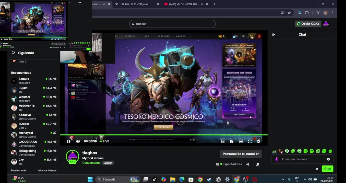
Task: Open the media control icon in toolbar
Action: [x=318, y=13]
